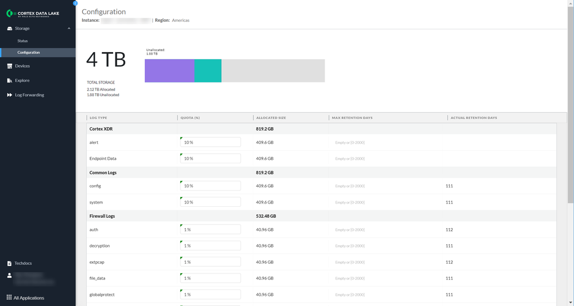The width and height of the screenshot is (574, 306).
Task: Open the All Applications grid icon
Action: [x=9, y=297]
